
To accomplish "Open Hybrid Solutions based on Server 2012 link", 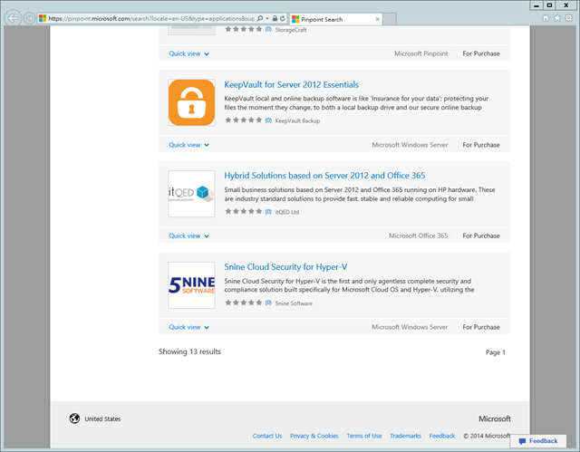I will point(324,176).
